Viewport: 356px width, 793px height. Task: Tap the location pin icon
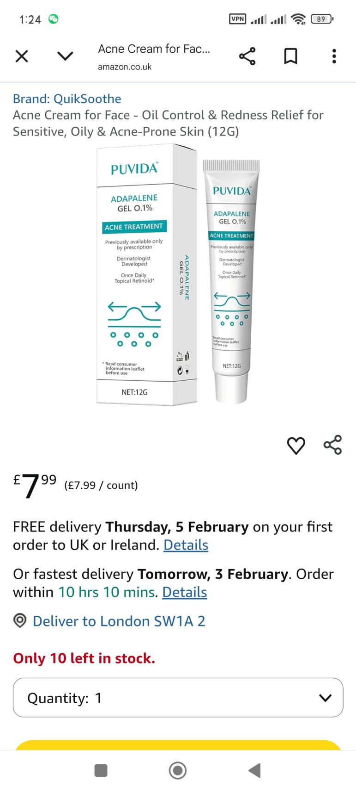[20, 620]
